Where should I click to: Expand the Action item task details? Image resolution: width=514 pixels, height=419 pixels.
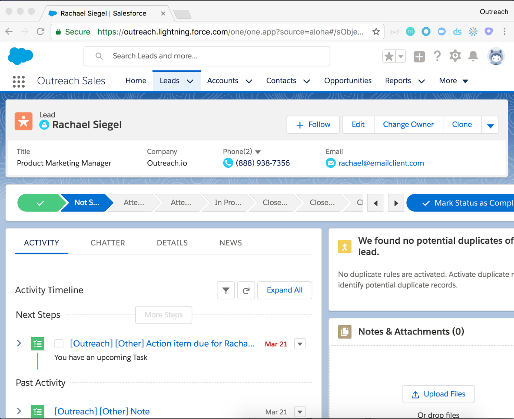tap(19, 343)
